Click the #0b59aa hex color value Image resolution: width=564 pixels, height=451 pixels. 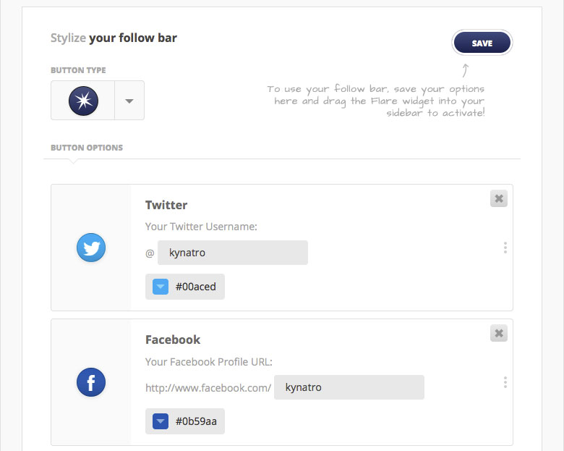(x=196, y=421)
